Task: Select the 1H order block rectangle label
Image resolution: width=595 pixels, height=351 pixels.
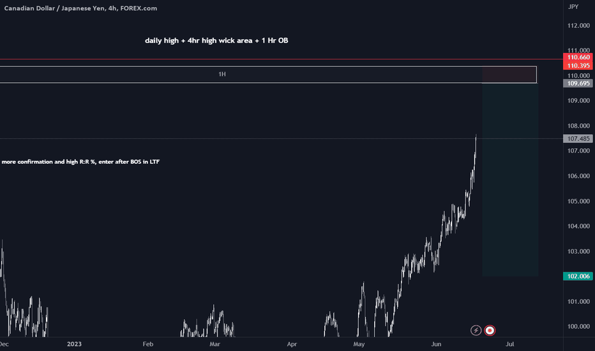Action: 222,75
